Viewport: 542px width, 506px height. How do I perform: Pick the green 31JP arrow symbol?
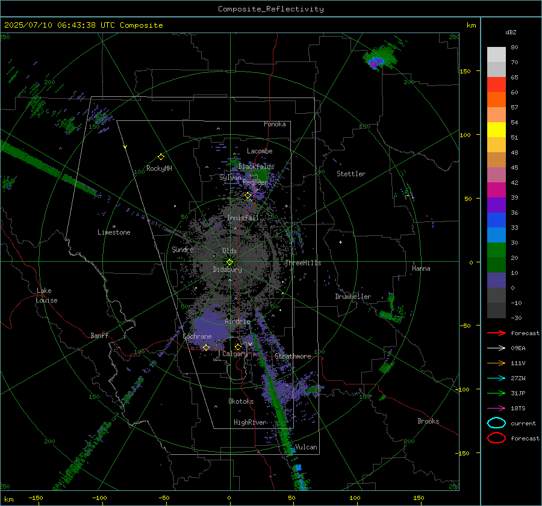tap(496, 393)
